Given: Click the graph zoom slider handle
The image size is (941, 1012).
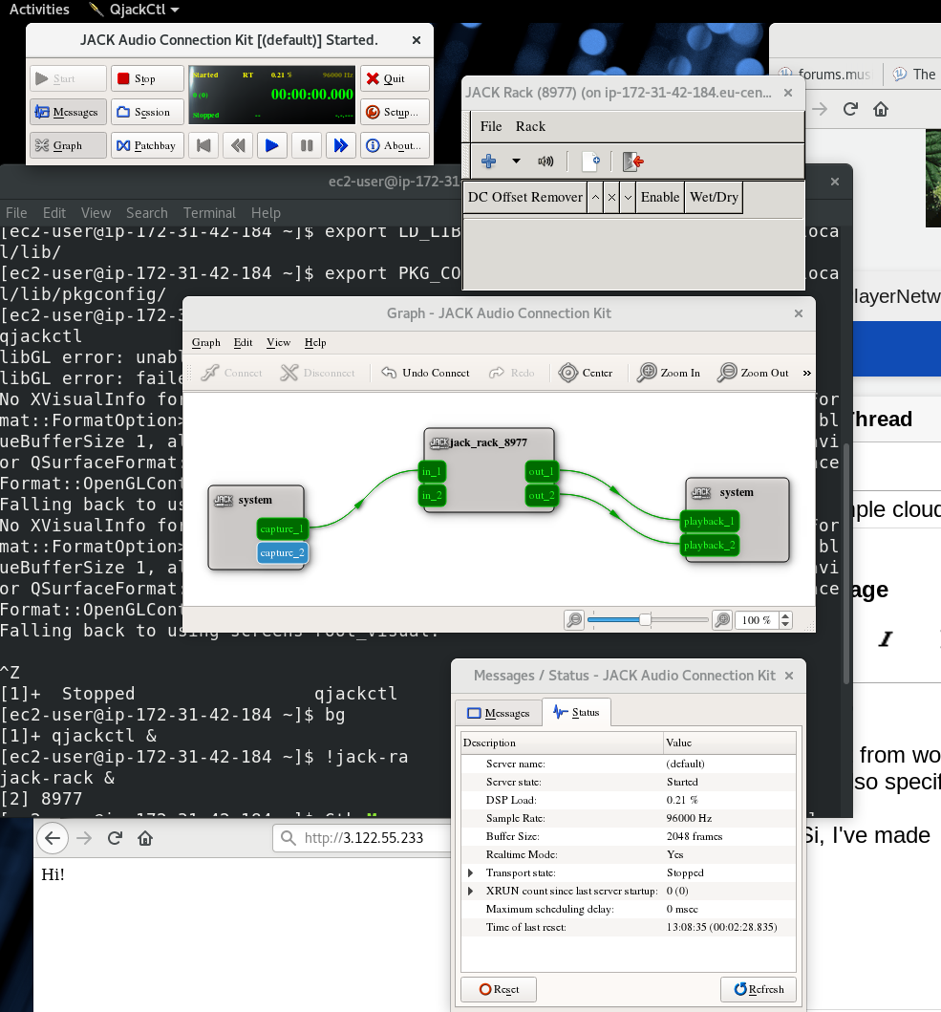Looking at the screenshot, I should pos(646,620).
